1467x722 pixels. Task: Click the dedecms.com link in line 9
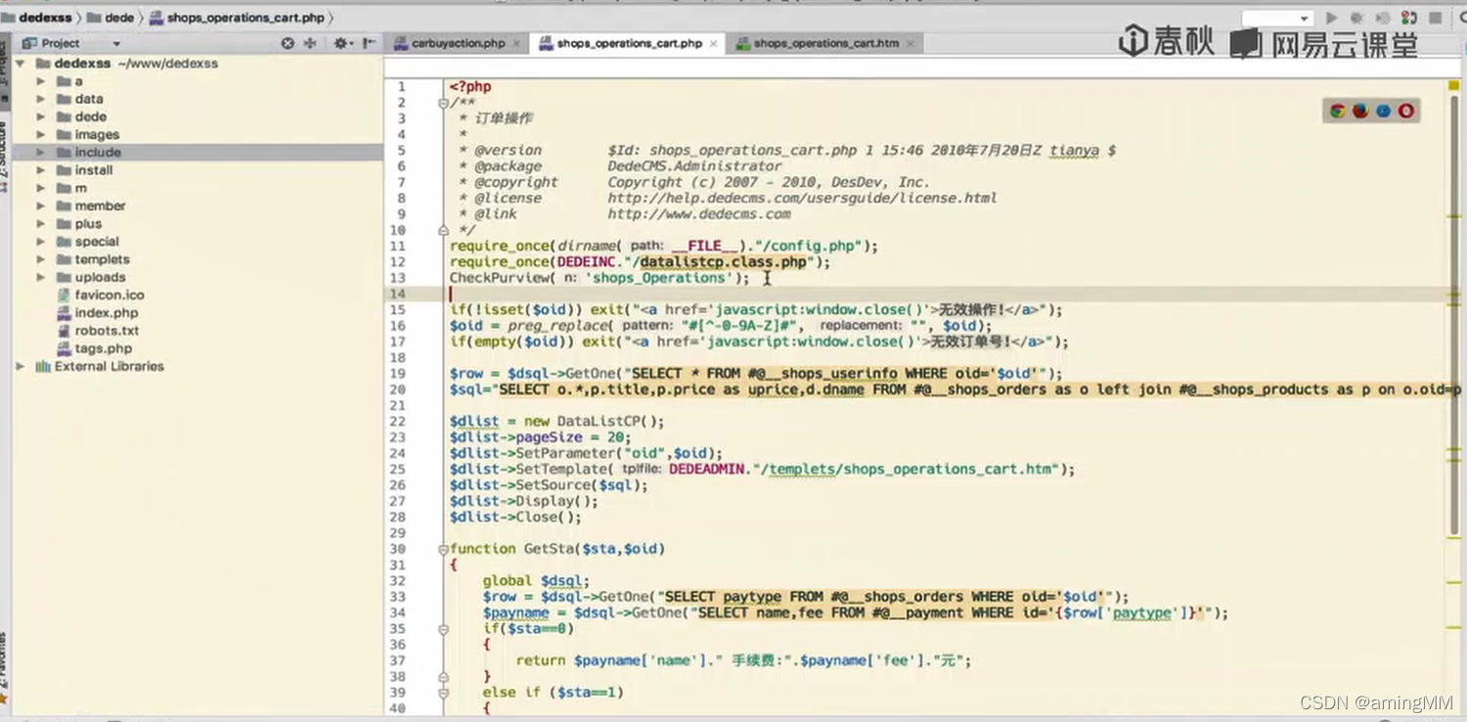click(699, 213)
